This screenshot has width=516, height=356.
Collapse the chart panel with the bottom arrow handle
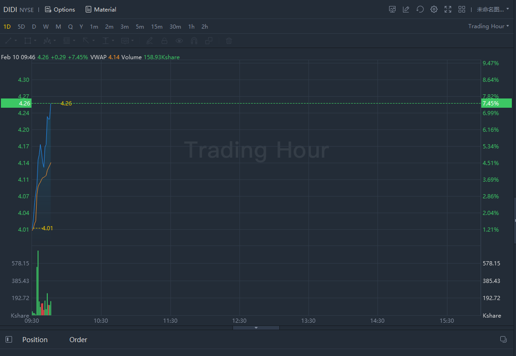coord(256,328)
